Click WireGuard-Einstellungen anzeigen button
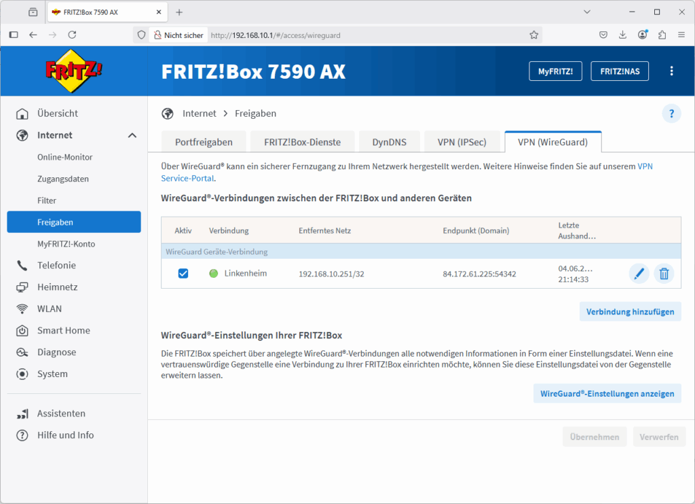 pyautogui.click(x=607, y=393)
